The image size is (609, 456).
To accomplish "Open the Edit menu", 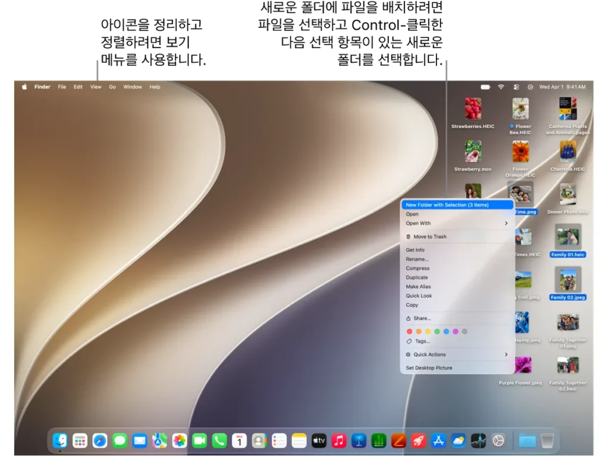I will point(78,87).
